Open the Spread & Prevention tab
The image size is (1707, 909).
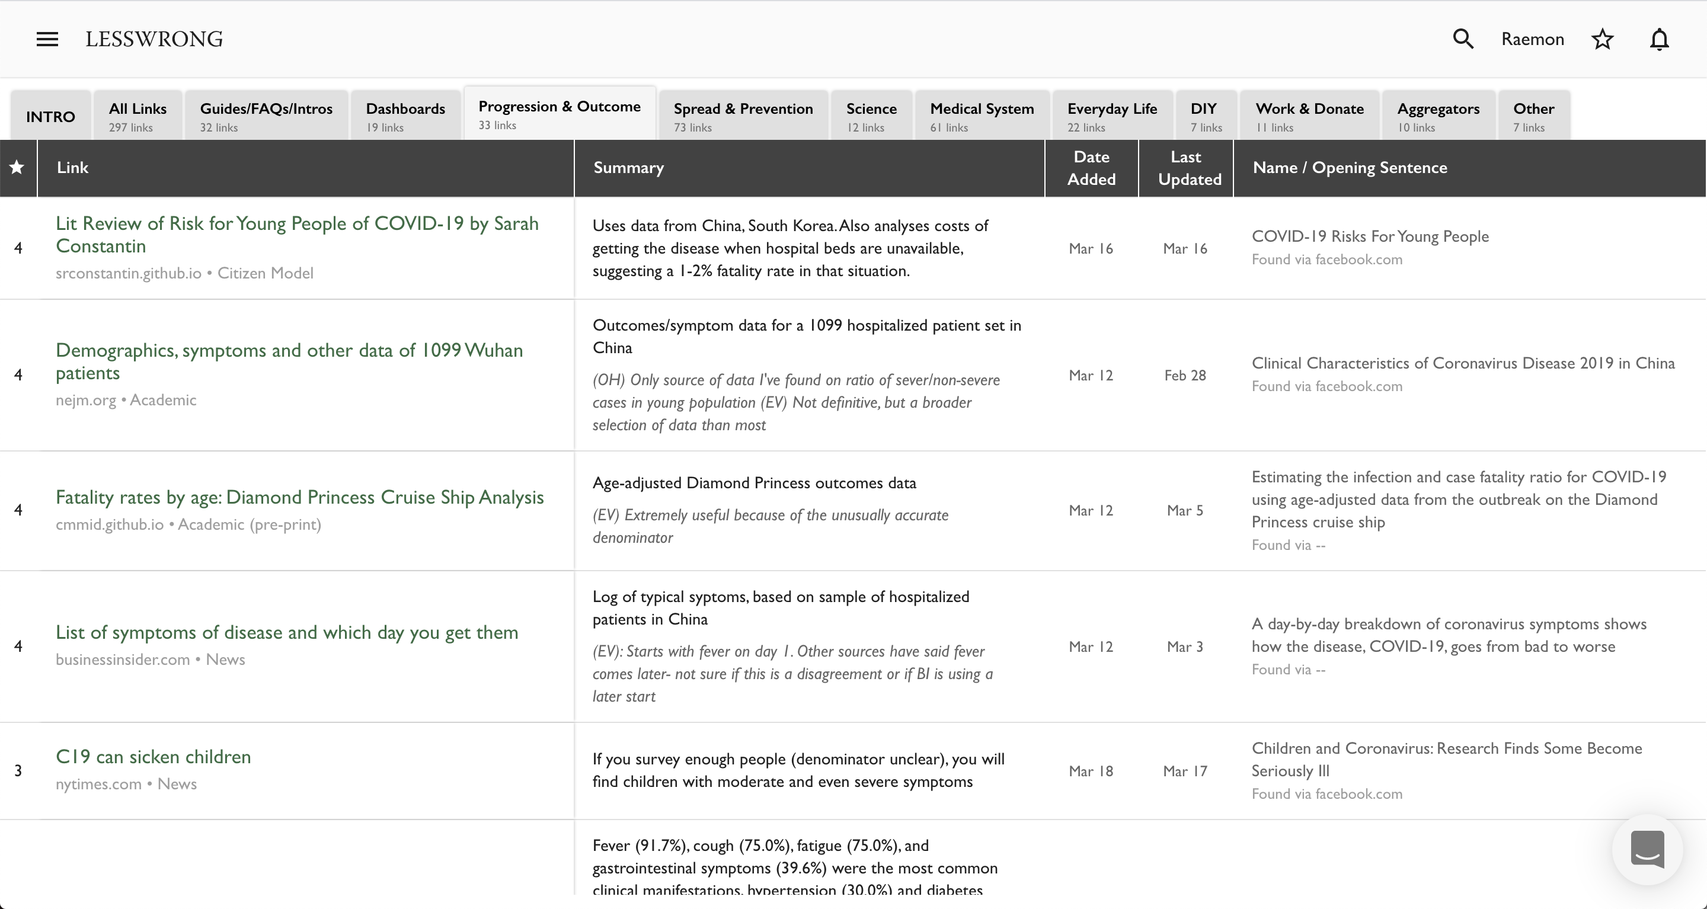(x=743, y=116)
